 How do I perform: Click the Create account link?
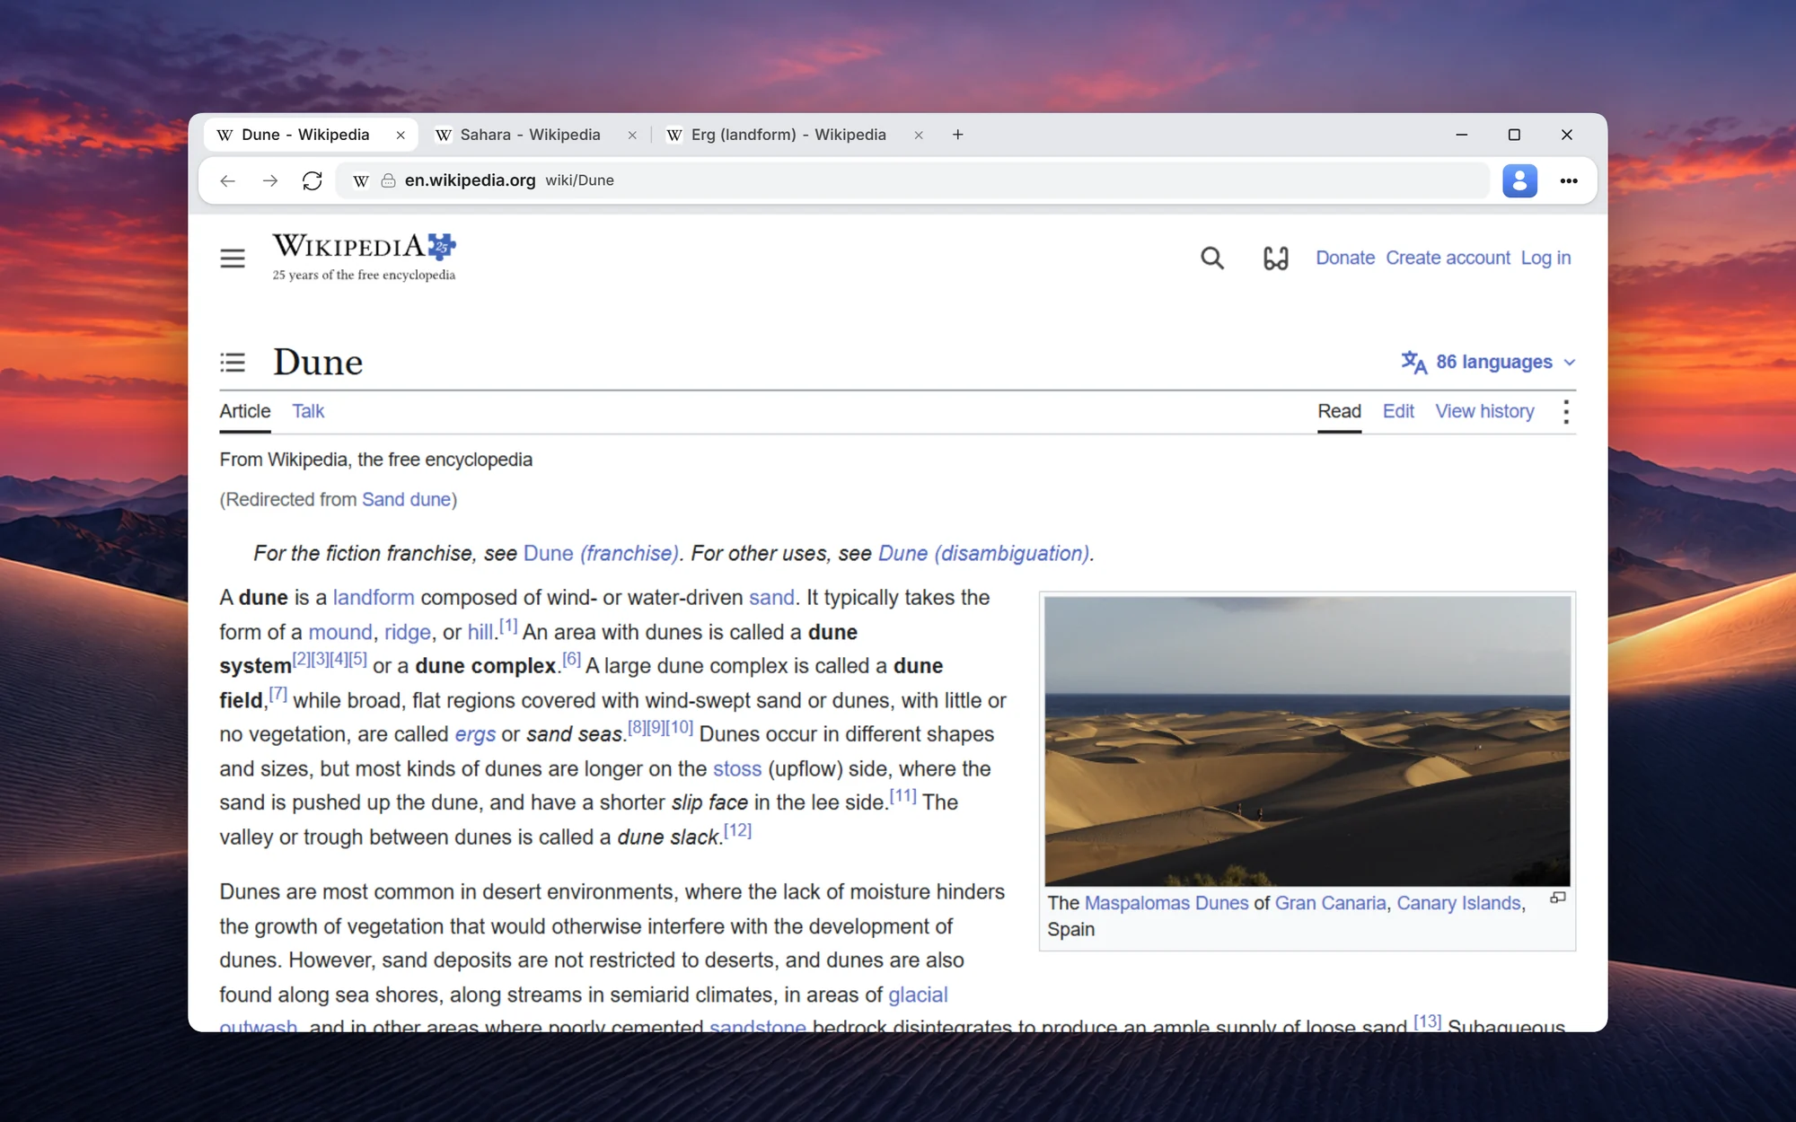point(1448,259)
